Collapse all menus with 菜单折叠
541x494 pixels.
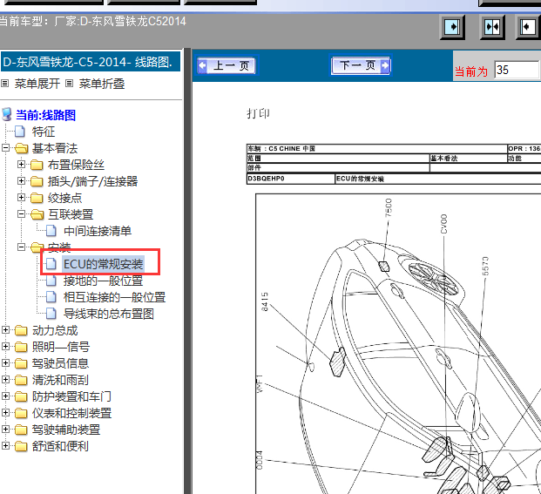coord(102,84)
